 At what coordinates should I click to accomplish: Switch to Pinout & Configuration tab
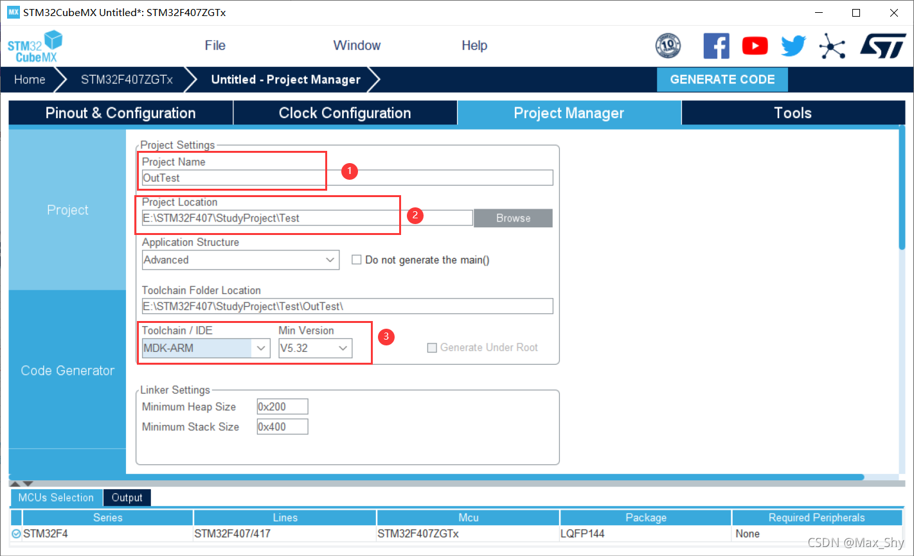120,113
